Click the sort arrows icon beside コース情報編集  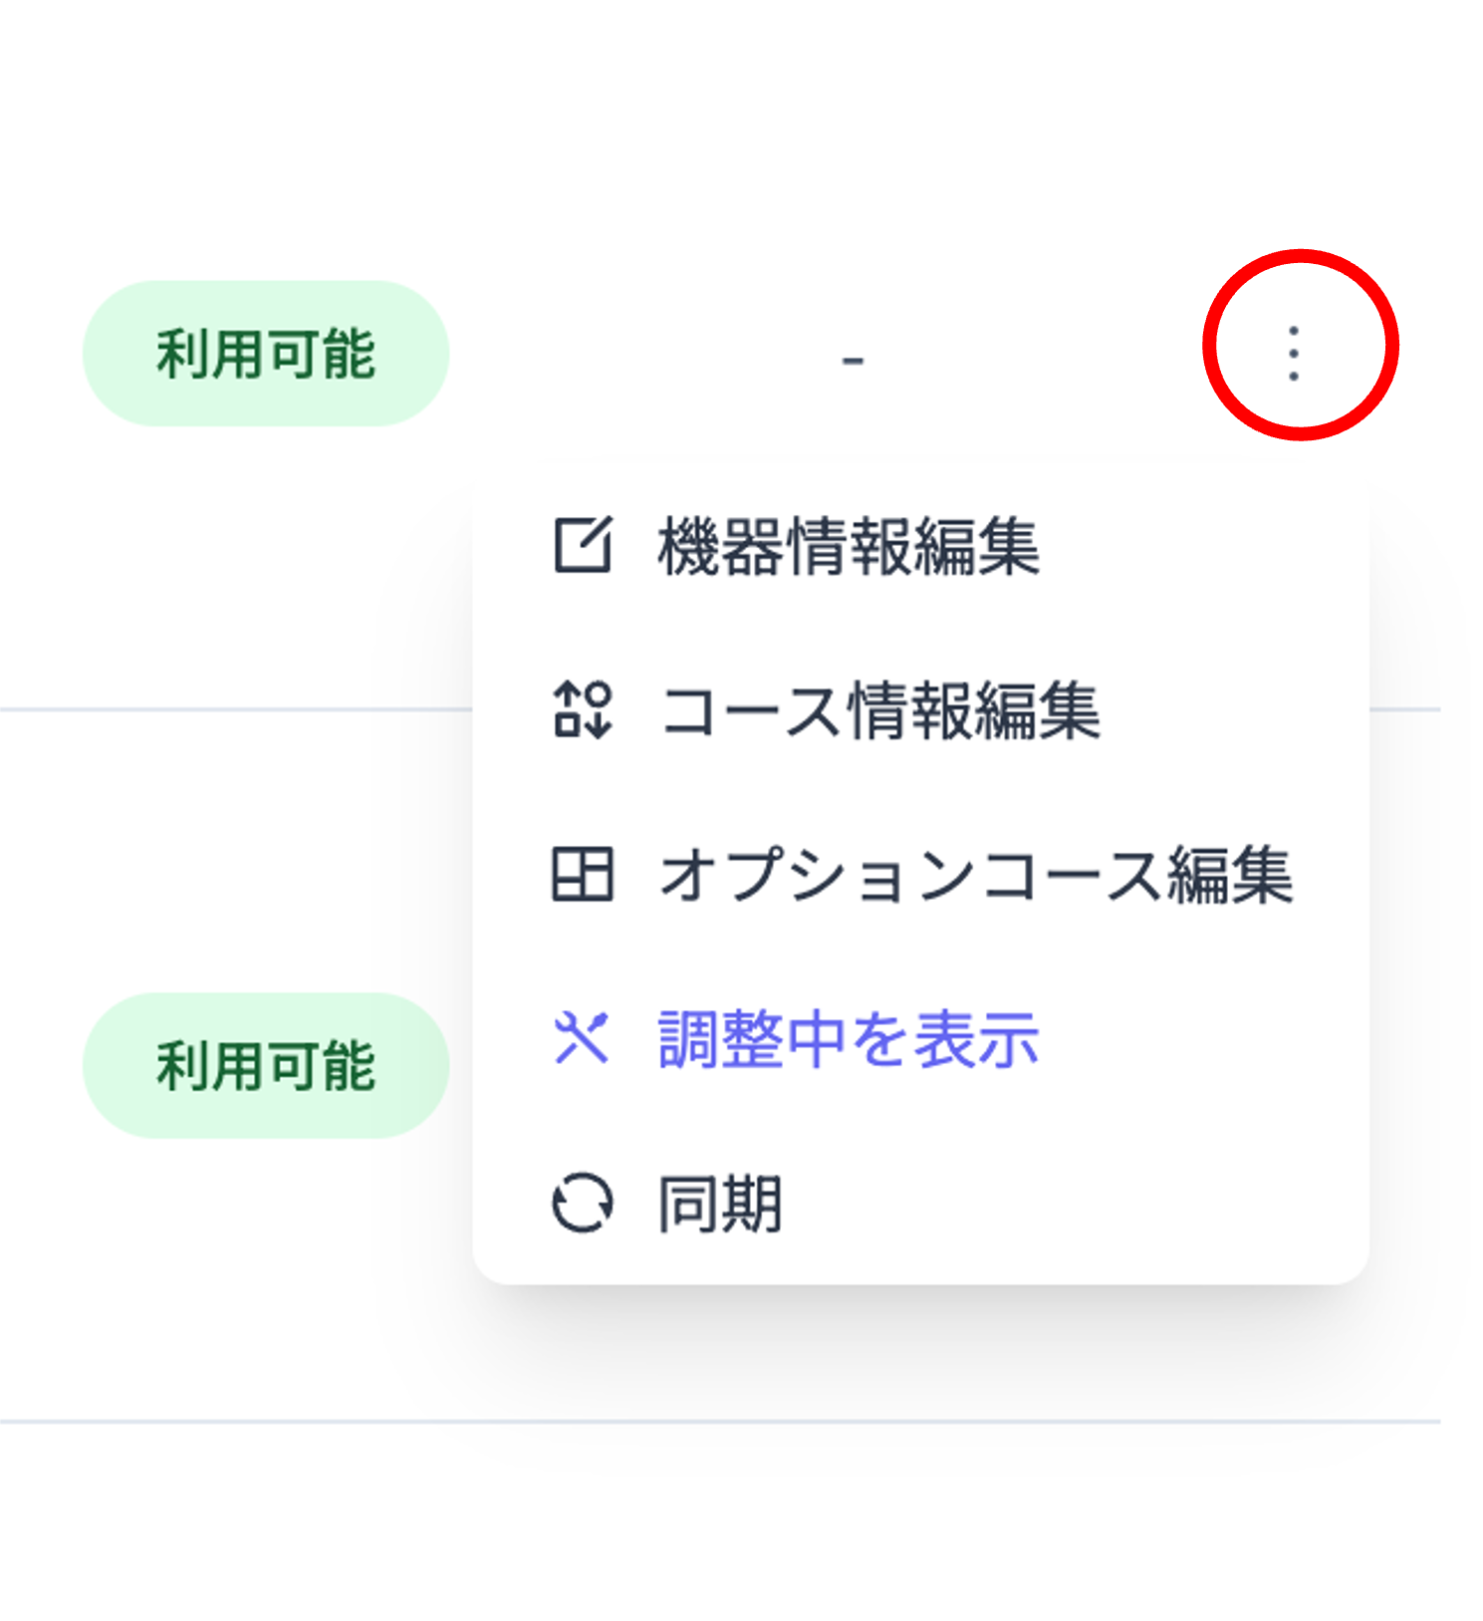pos(583,709)
